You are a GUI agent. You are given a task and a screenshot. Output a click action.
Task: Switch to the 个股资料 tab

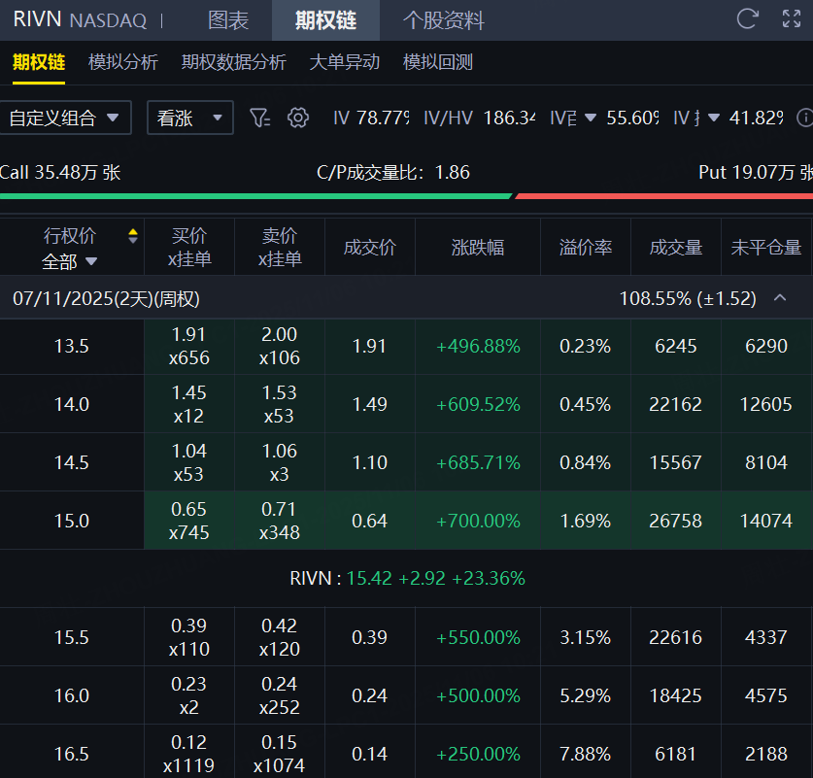[x=443, y=20]
